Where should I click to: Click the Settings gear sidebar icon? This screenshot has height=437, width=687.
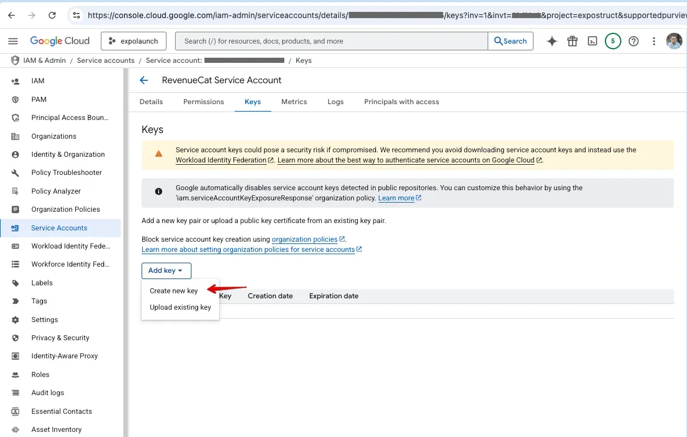pos(15,320)
